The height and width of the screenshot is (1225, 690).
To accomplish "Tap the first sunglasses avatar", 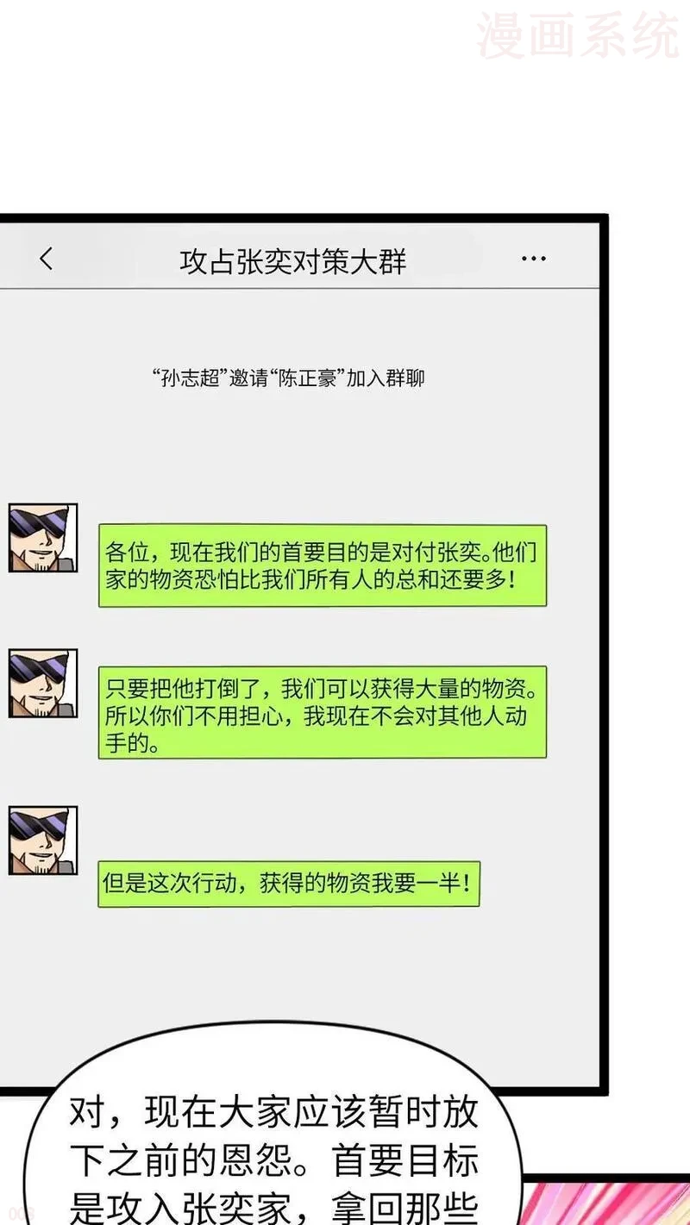I will pos(43,538).
